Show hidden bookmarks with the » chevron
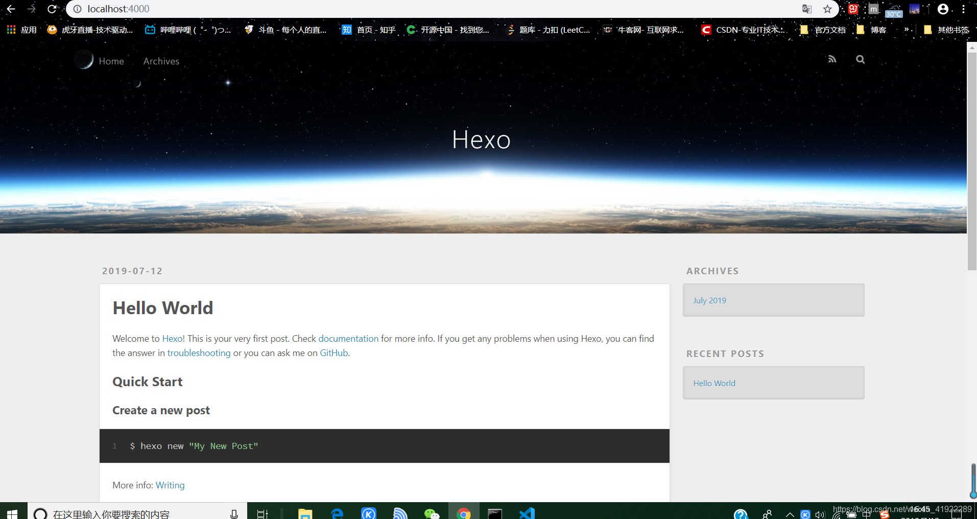Screen dimensions: 977x519 pyautogui.click(x=907, y=30)
